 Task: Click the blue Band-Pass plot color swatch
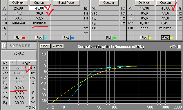pos(72,38)
